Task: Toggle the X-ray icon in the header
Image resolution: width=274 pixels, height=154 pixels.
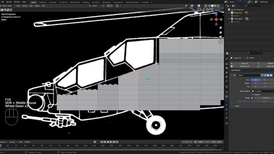Action: pyautogui.click(x=205, y=6)
